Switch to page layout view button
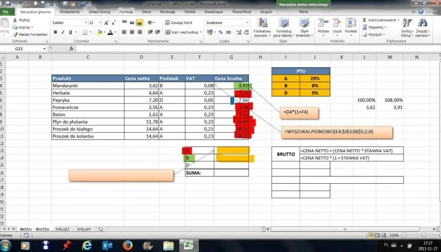 coord(377,235)
